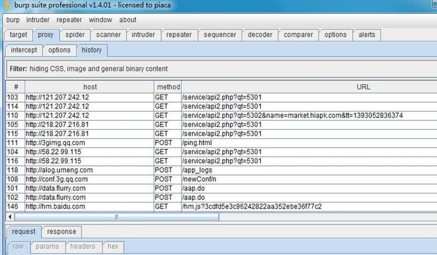Screen dimensions: 437x255
Task: Open the intruder menu in the menu bar
Action: 38,20
